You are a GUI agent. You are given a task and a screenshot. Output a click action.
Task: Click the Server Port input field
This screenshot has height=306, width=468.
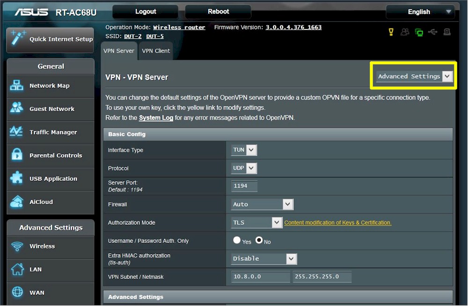pyautogui.click(x=244, y=185)
